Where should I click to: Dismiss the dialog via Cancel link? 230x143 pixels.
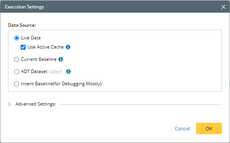tap(182, 128)
